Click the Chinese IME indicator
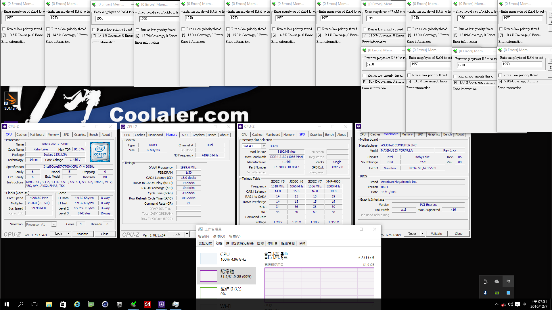Image resolution: width=552 pixels, height=310 pixels. [x=524, y=304]
